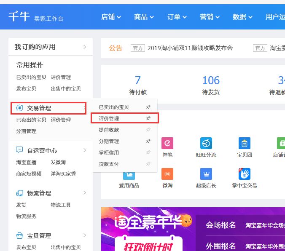Click 发布宝贝 under 常用操作
The width and height of the screenshot is (285, 251).
point(26,88)
